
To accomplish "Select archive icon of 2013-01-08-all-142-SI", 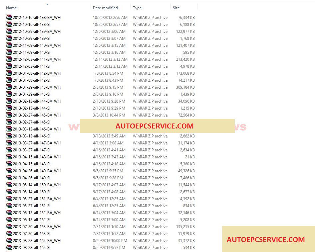I will click(x=9, y=80).
